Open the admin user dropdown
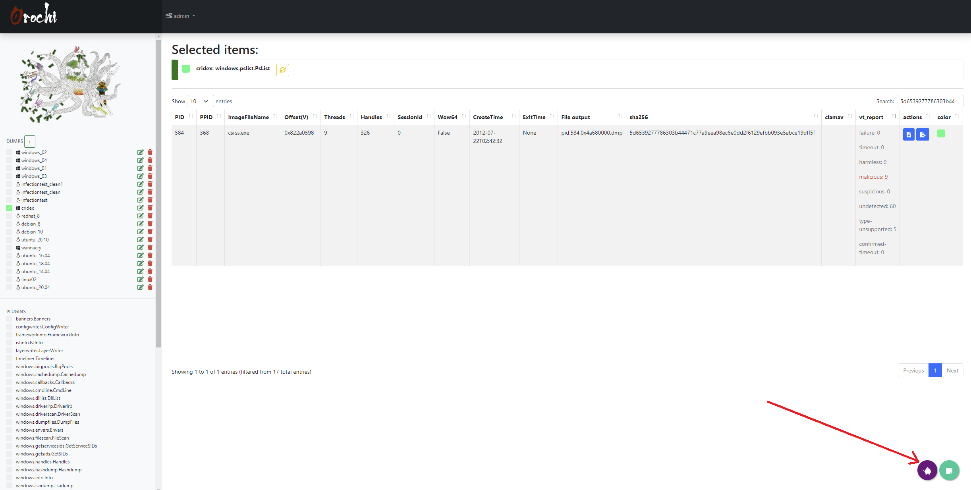 [180, 16]
